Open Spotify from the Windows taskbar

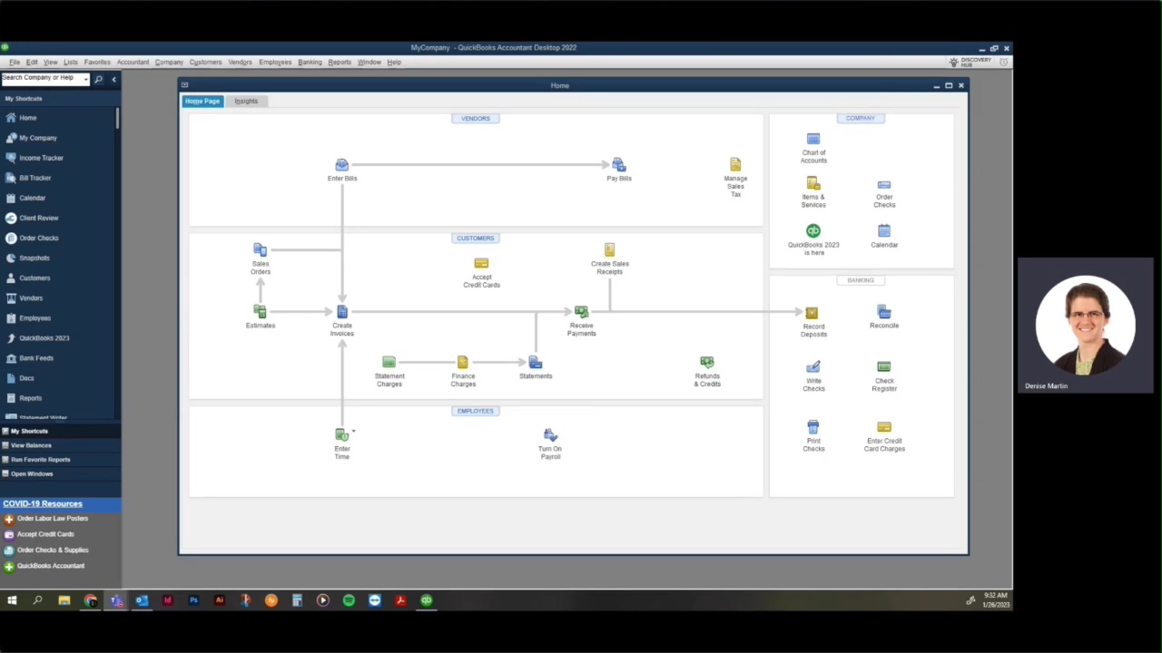coord(349,600)
